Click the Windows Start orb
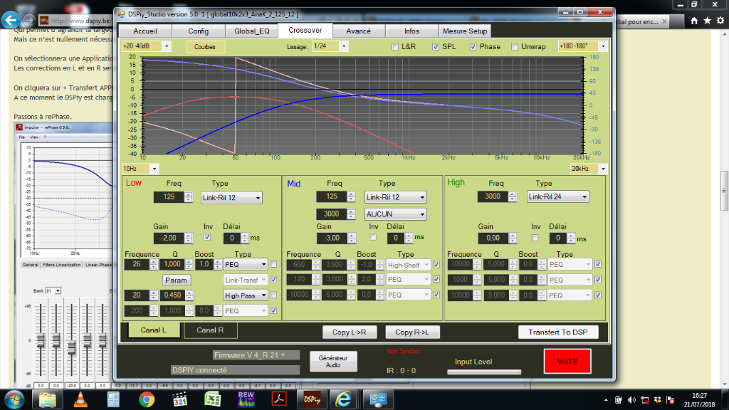 [x=15, y=399]
